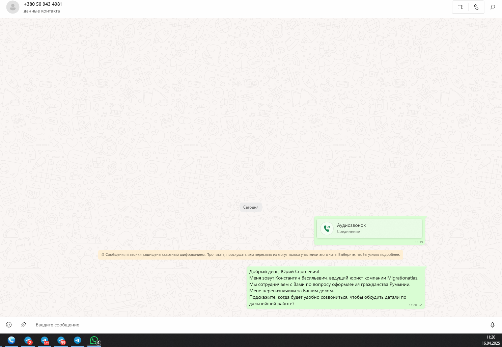Viewport: 502px width, 347px height.
Task: Click the Сегодня date chip
Action: pyautogui.click(x=251, y=207)
